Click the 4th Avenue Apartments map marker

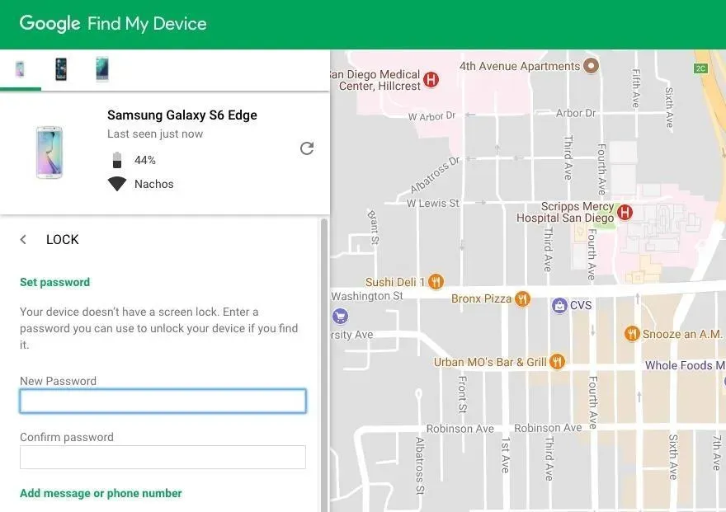tap(591, 65)
